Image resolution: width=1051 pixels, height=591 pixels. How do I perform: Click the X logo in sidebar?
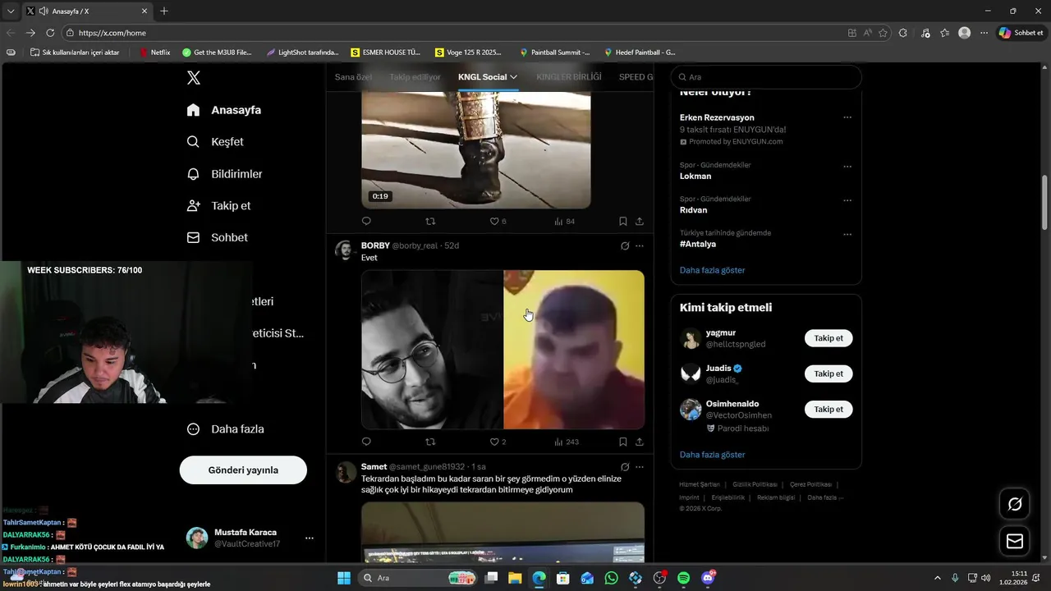(x=194, y=78)
